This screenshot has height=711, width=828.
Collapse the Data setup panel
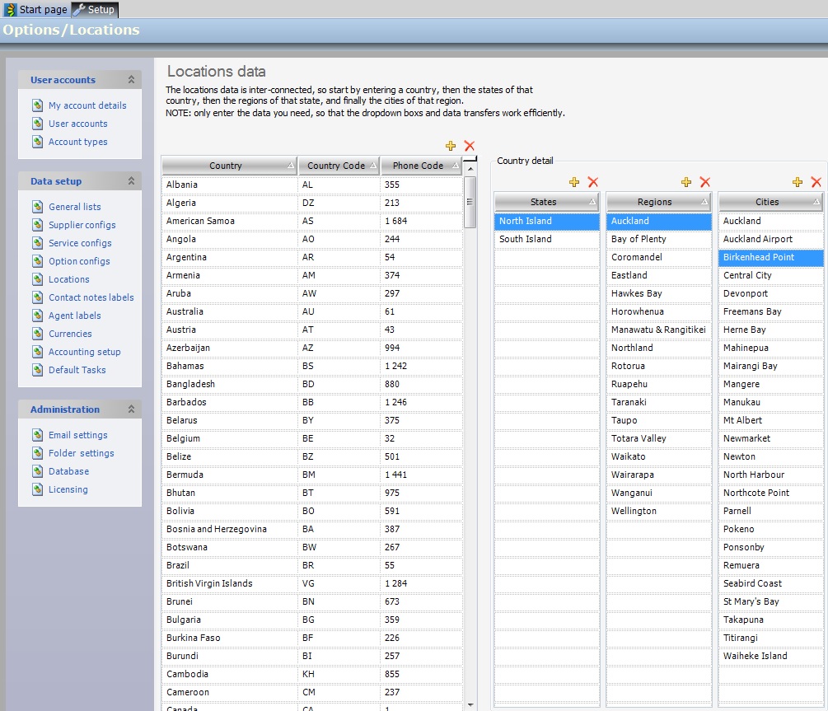[131, 181]
